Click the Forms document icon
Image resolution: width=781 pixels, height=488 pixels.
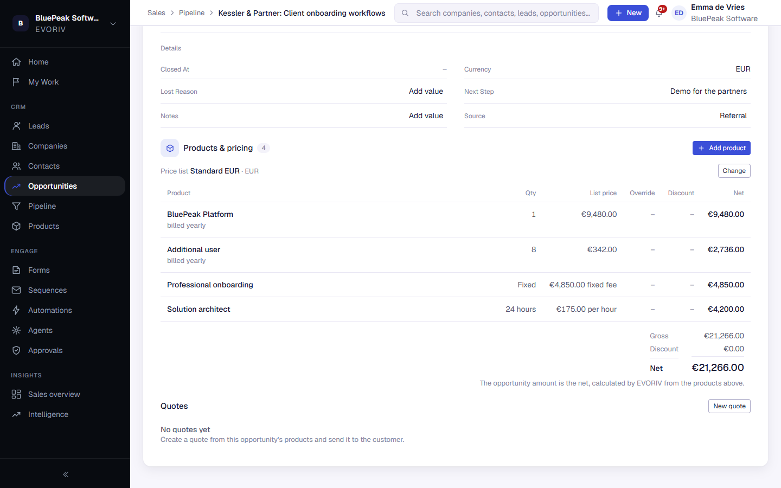tap(16, 270)
